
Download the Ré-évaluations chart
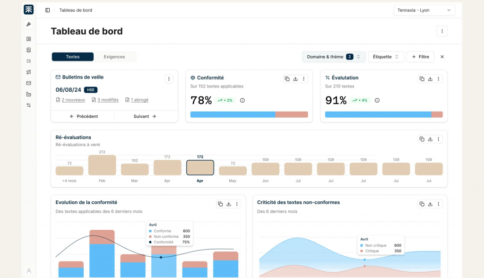click(430, 139)
